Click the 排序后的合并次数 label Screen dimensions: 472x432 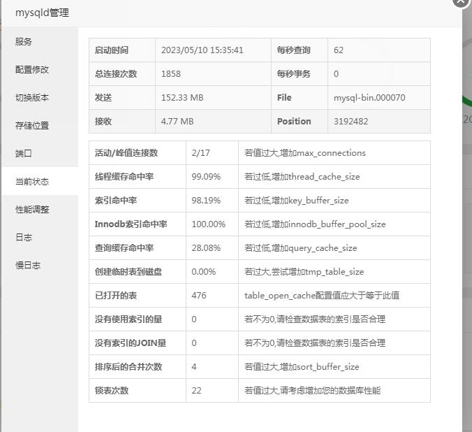[x=128, y=367]
